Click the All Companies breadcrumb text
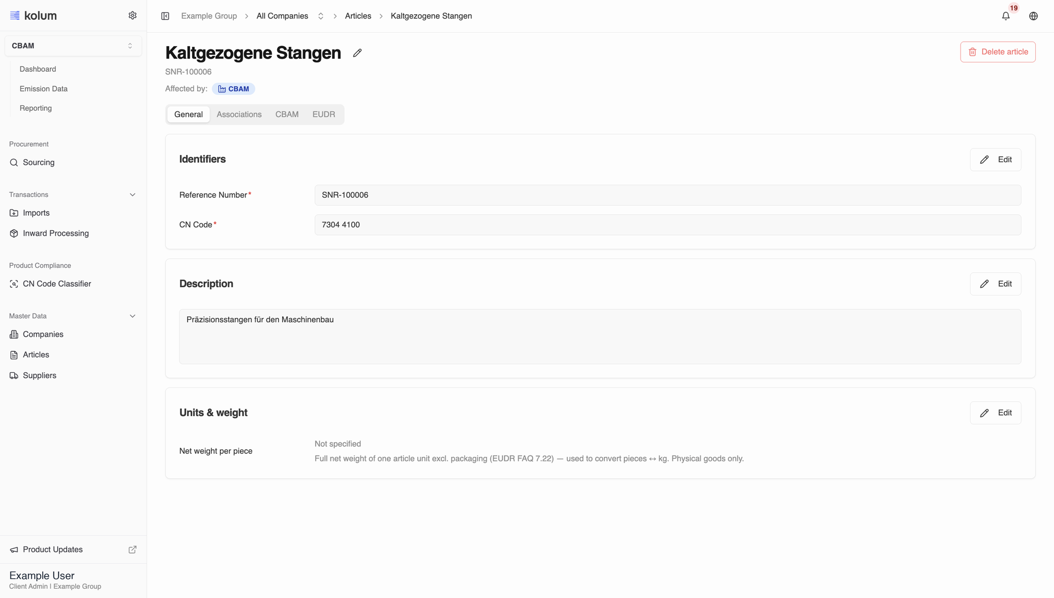The image size is (1054, 598). click(x=282, y=16)
